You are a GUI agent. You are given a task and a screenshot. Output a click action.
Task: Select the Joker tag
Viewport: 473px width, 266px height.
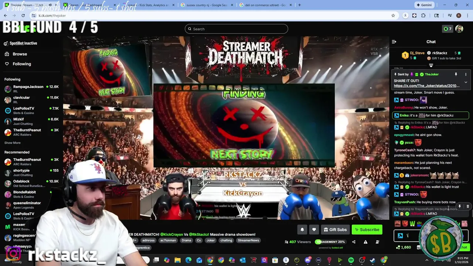[x=211, y=241]
